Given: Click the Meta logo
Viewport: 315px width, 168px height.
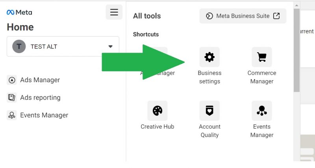Looking at the screenshot, I should (x=19, y=12).
